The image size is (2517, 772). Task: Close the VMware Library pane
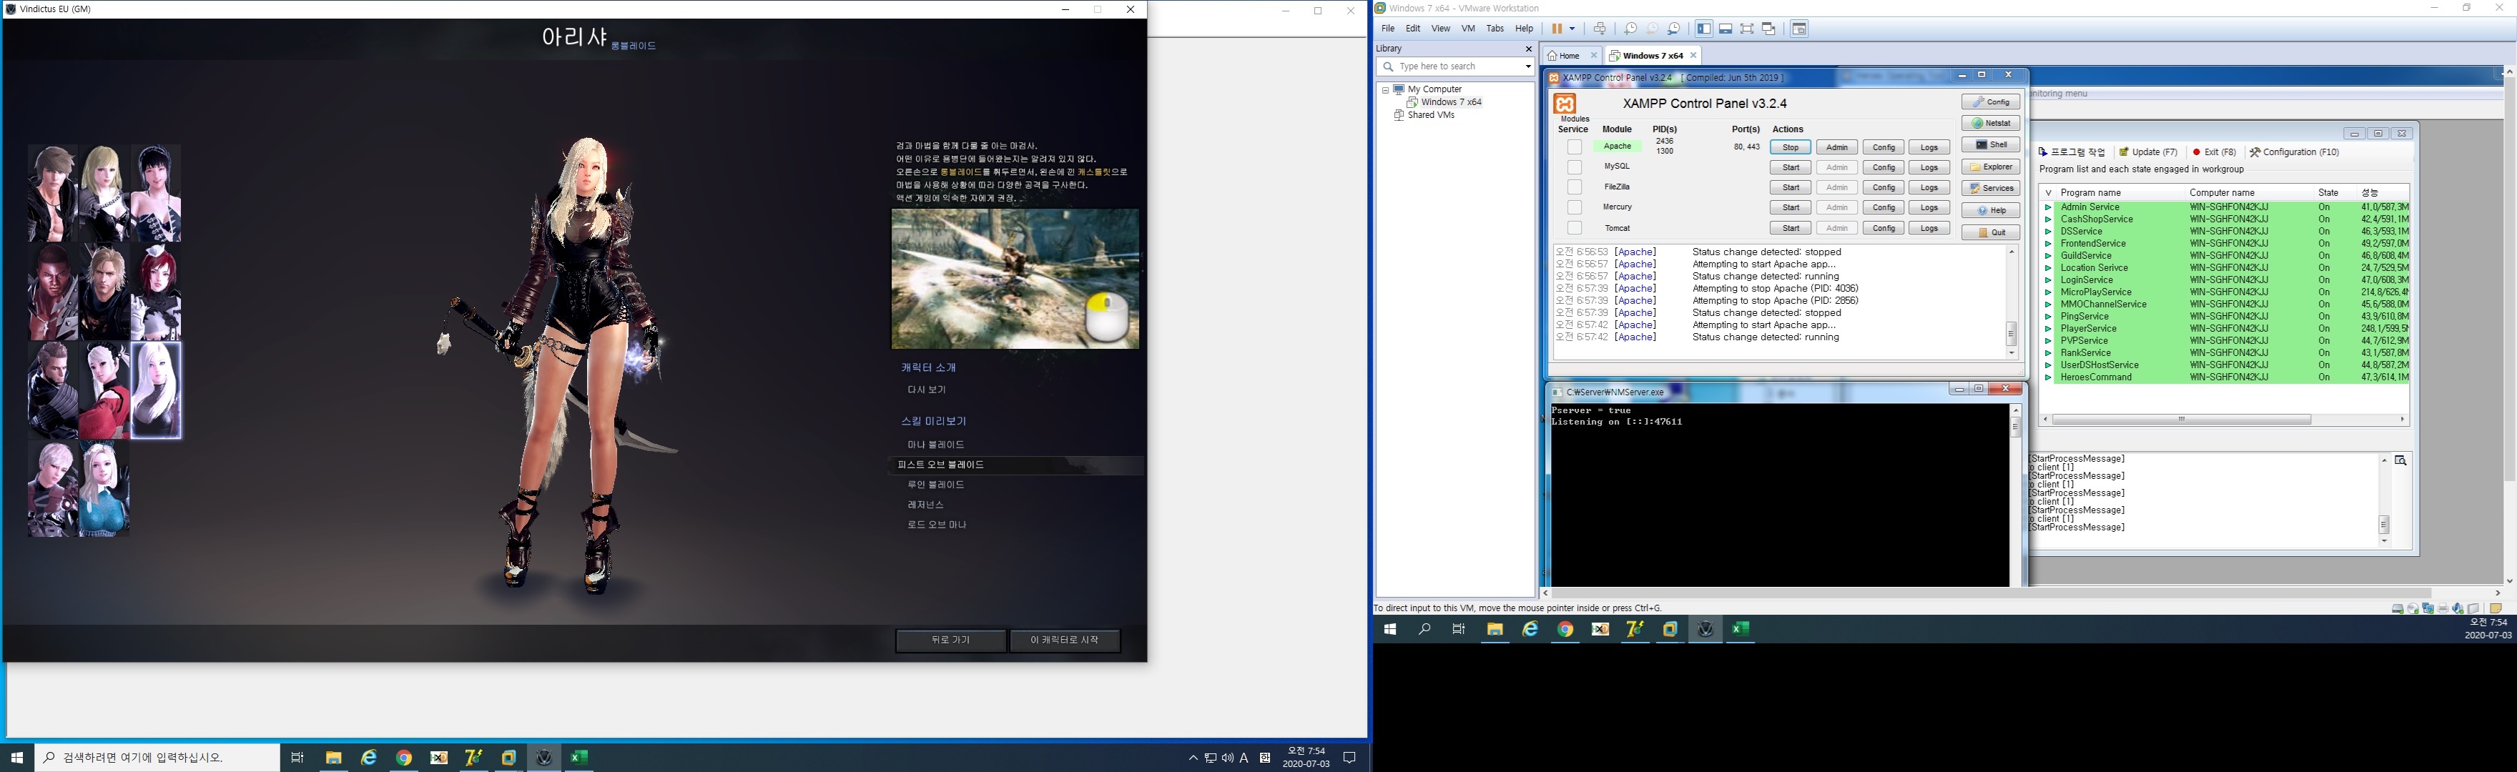pos(1530,49)
